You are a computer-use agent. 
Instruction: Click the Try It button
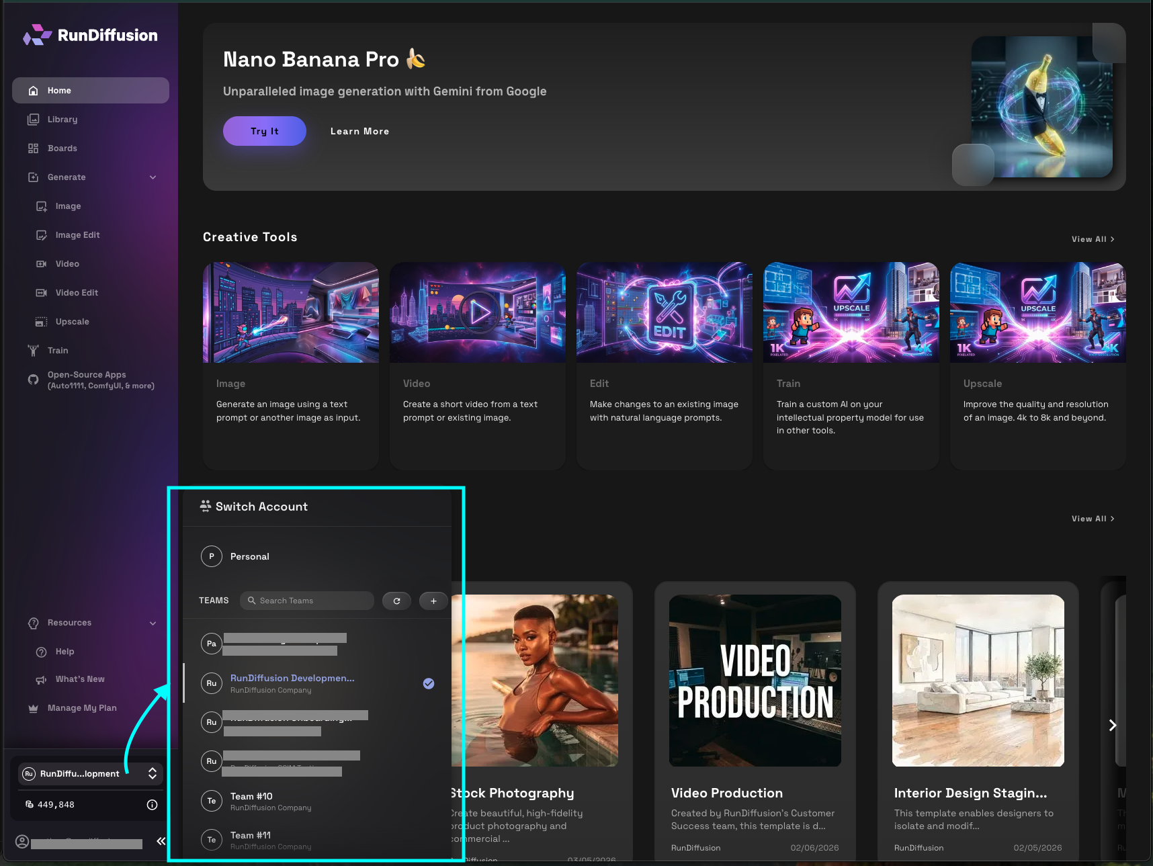(265, 131)
